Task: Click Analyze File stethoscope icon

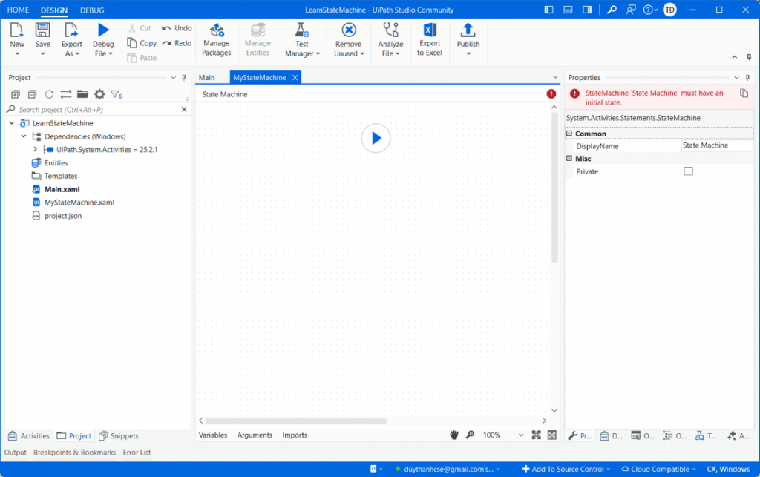Action: pyautogui.click(x=390, y=30)
